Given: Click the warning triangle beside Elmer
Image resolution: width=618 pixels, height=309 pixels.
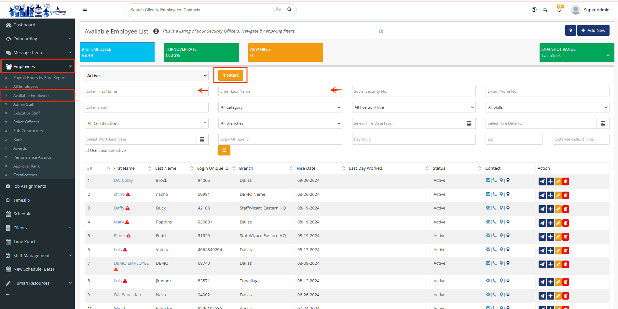Looking at the screenshot, I should coord(129,236).
